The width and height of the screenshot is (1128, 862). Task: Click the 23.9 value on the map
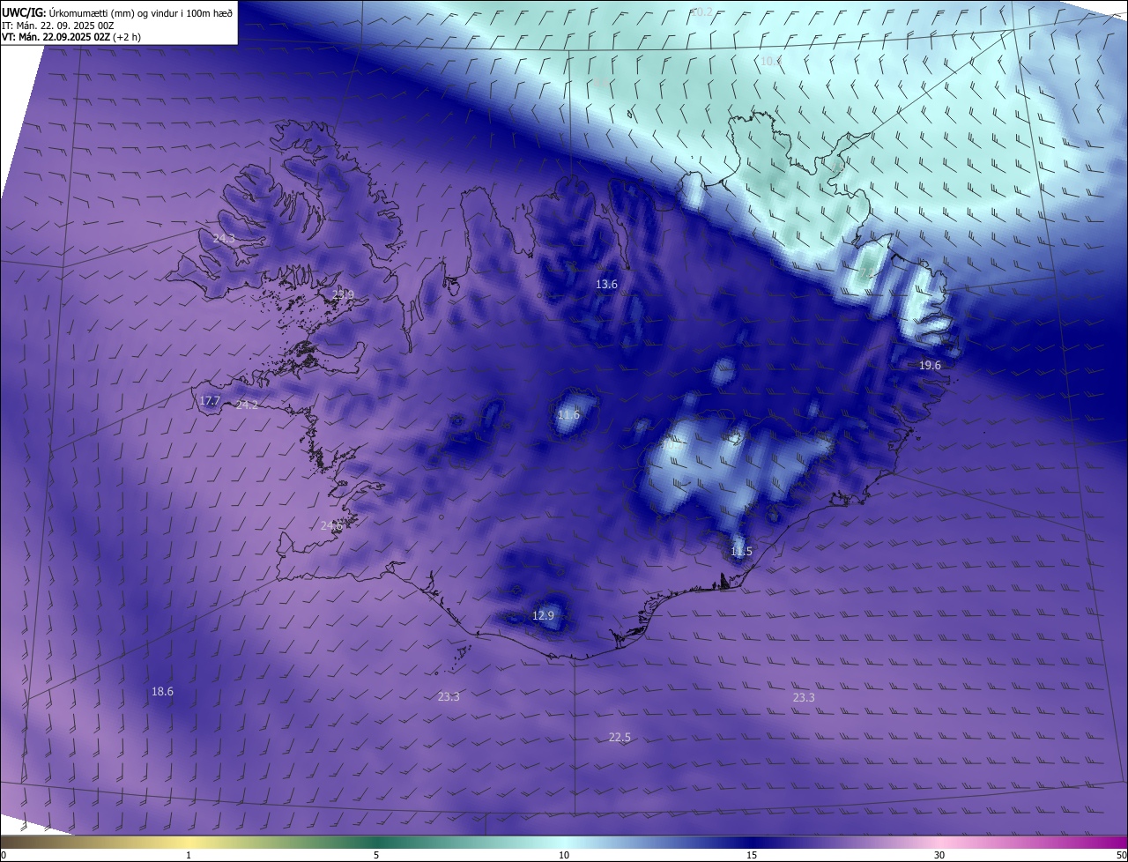[343, 295]
